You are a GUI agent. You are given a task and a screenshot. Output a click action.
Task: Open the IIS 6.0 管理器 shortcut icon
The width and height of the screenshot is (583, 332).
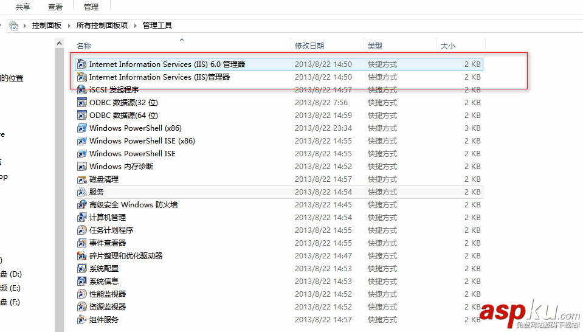[x=82, y=64]
